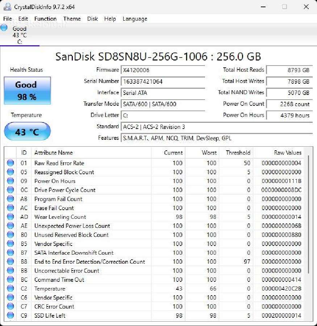Click the Firmware field X4120006
The height and width of the screenshot is (326, 317).
coord(163,70)
